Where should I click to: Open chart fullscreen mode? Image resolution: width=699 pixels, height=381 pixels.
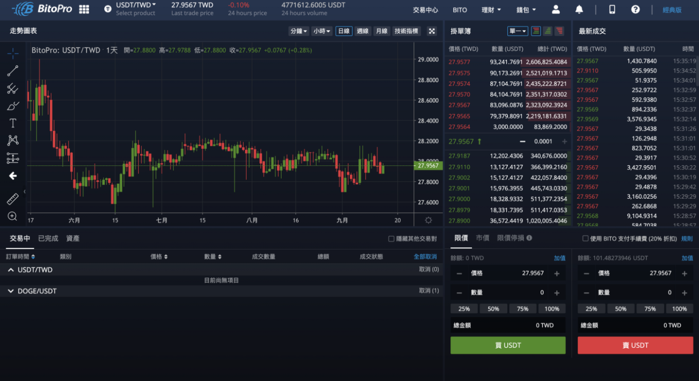pos(432,31)
